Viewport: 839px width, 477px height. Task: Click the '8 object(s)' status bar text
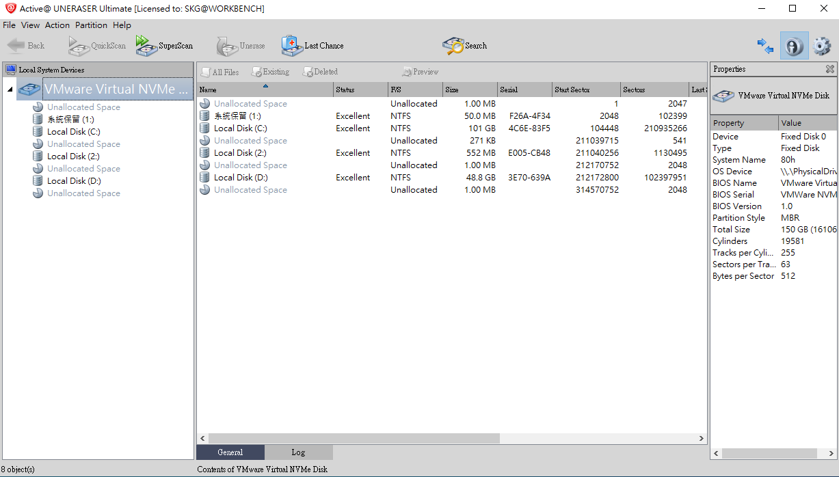pyautogui.click(x=18, y=469)
